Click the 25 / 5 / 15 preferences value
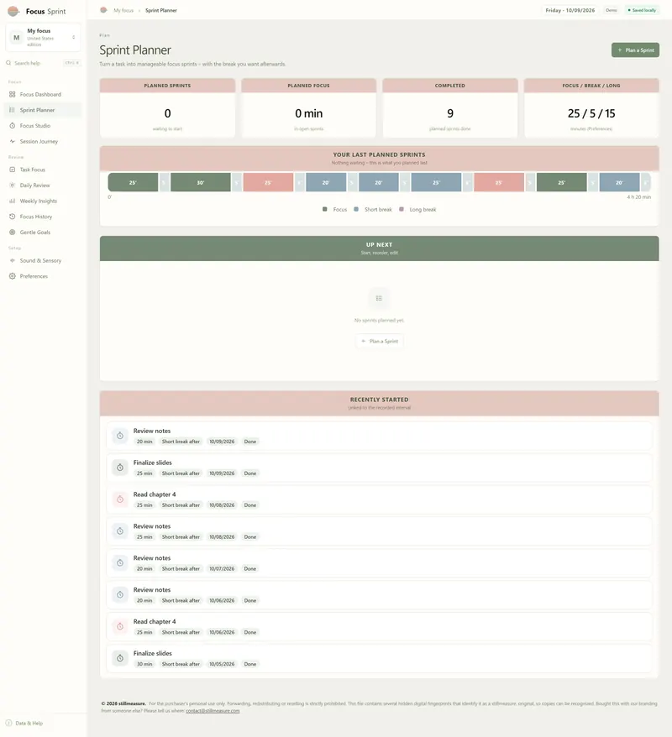This screenshot has width=672, height=737. 591,113
